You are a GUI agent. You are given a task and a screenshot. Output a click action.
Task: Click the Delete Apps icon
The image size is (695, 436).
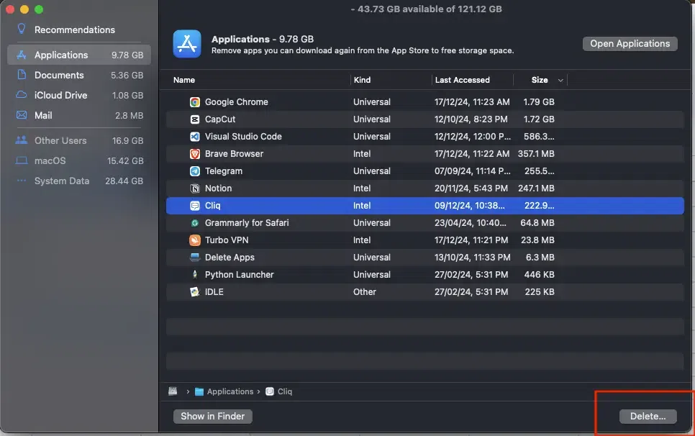click(x=194, y=258)
